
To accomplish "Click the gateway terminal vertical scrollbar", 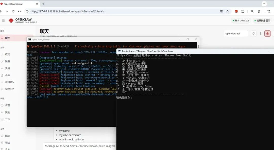I will [x=198, y=46].
